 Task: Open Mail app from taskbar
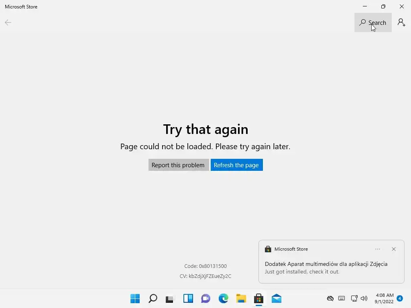pyautogui.click(x=277, y=298)
